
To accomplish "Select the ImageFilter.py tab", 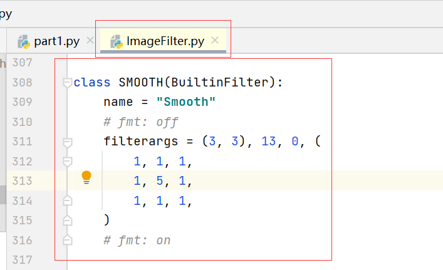I will (x=163, y=41).
